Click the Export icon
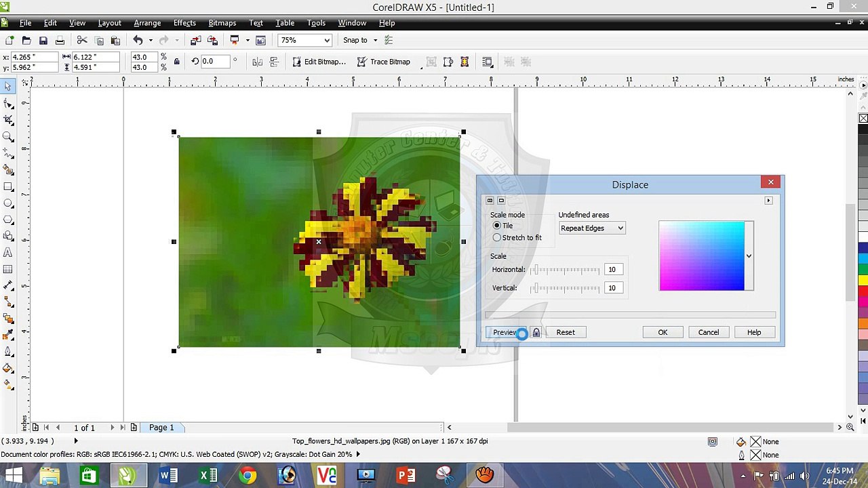 click(x=212, y=41)
